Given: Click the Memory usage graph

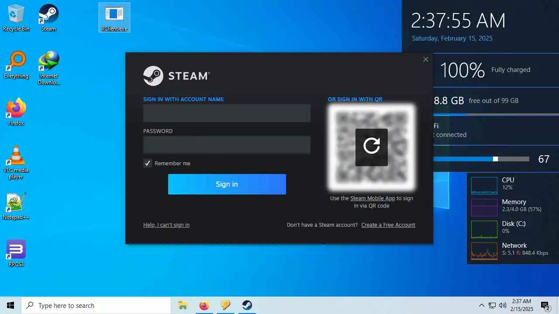Looking at the screenshot, I should click(484, 208).
